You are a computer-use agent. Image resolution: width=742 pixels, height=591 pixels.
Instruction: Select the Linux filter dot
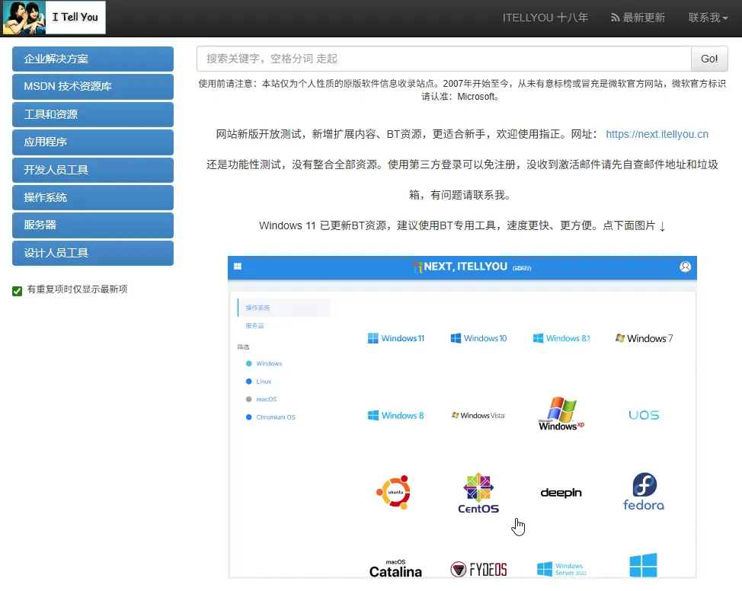pos(248,382)
